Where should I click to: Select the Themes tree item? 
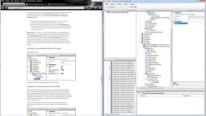(149, 72)
